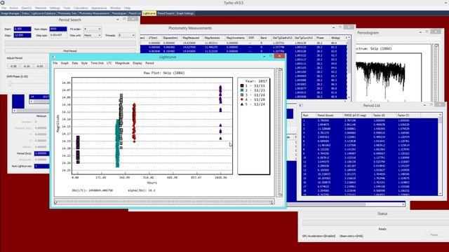Screen dimensions: 449x252
Task: Click Period (hours) column header in Period List
Action: (329, 115)
